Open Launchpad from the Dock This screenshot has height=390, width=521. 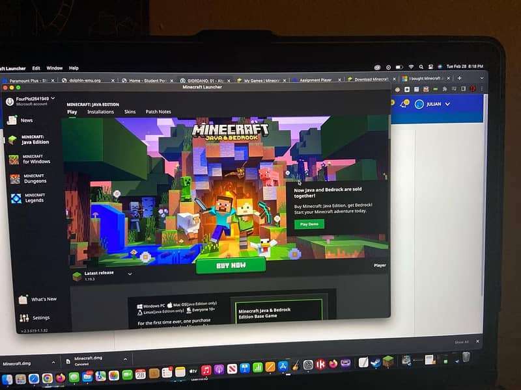point(21,379)
